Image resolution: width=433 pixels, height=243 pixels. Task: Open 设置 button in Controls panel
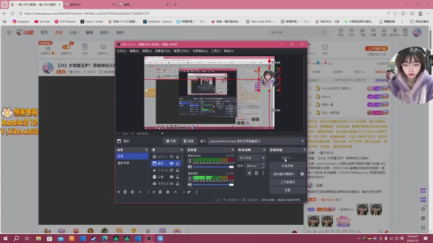point(287,190)
